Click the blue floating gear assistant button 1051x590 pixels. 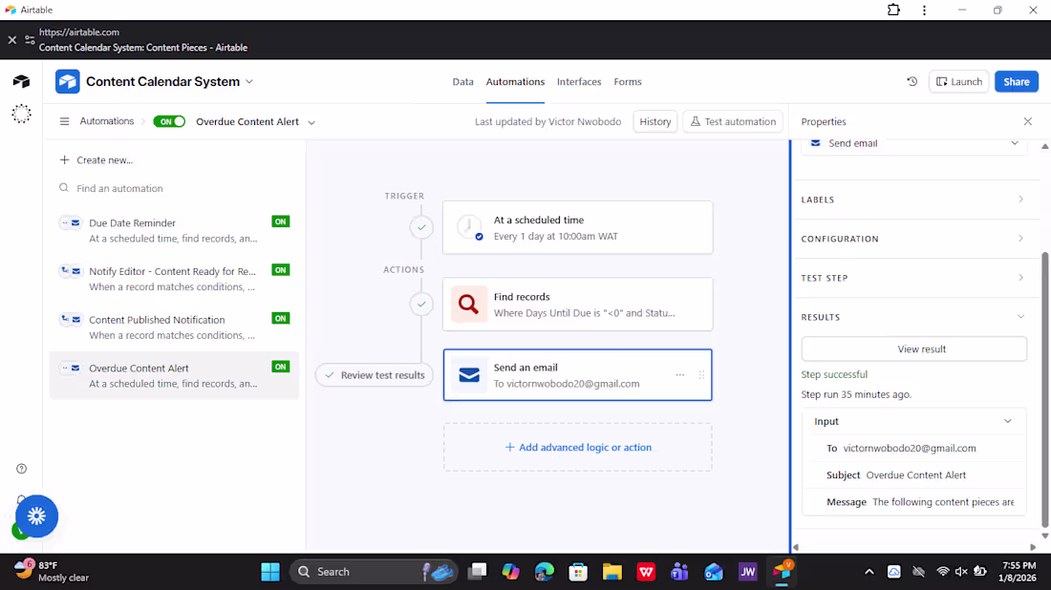37,516
